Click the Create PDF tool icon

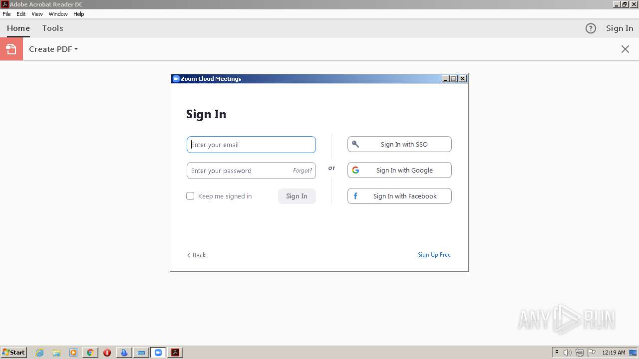pos(11,49)
